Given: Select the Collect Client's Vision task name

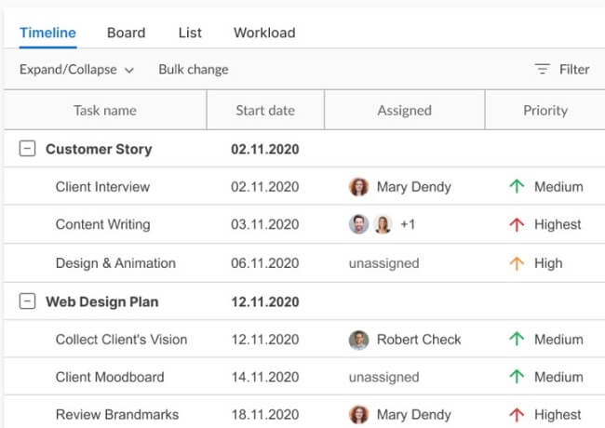Looking at the screenshot, I should click(x=121, y=340).
